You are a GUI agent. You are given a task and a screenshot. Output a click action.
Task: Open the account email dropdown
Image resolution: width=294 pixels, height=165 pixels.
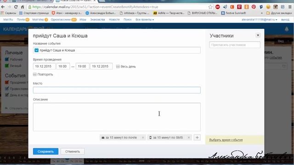259,19
